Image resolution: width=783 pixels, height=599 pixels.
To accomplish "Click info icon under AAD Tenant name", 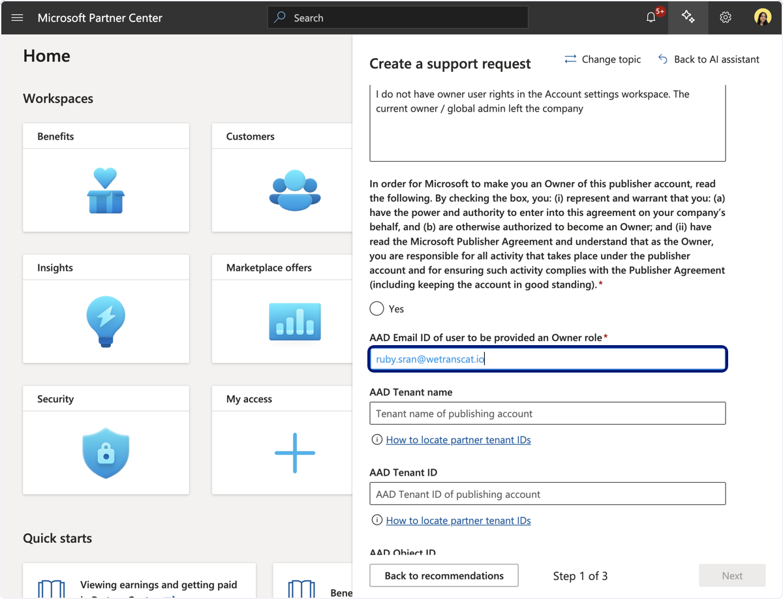I will click(x=376, y=440).
